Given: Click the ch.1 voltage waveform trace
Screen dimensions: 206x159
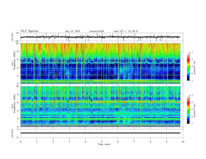Looking at the screenshot, I should (x=100, y=37).
